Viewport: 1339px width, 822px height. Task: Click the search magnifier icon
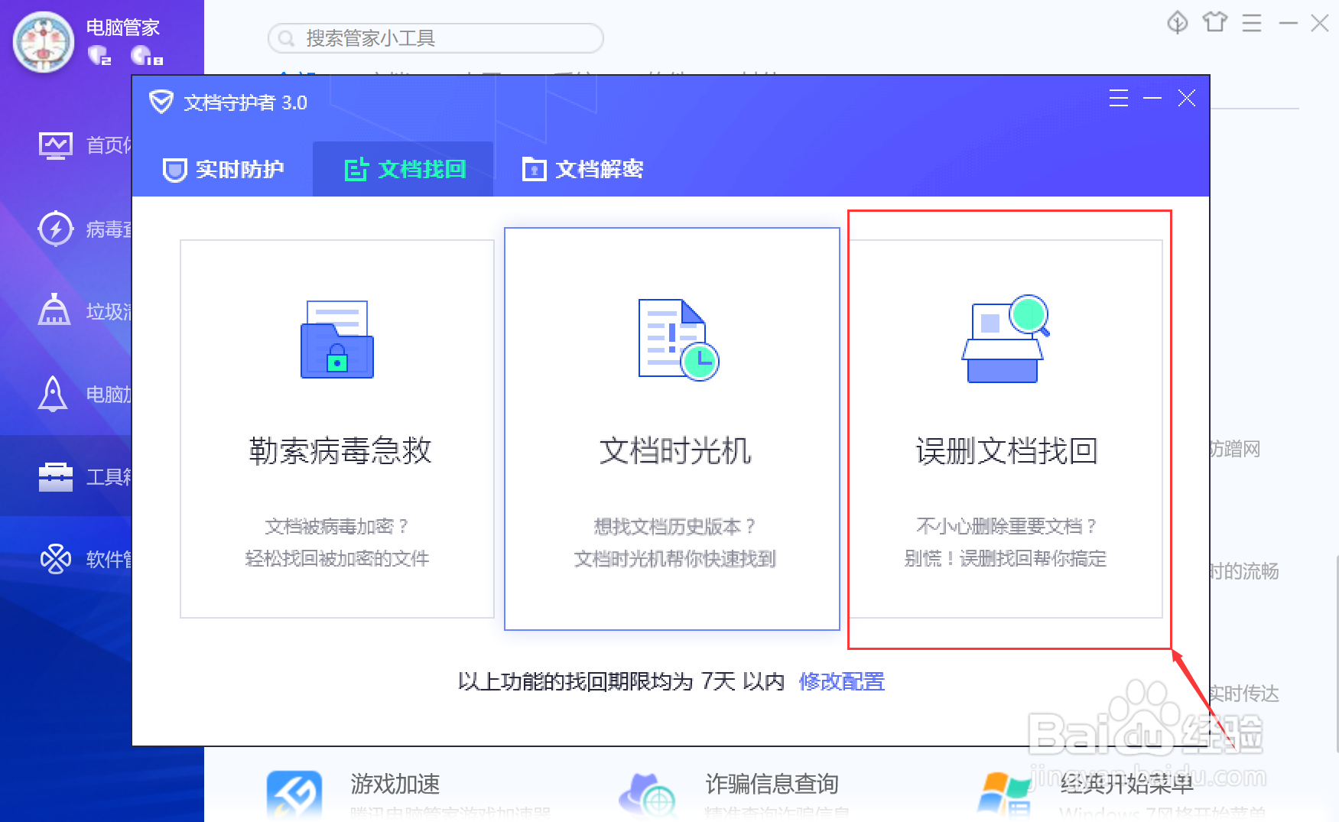point(287,38)
